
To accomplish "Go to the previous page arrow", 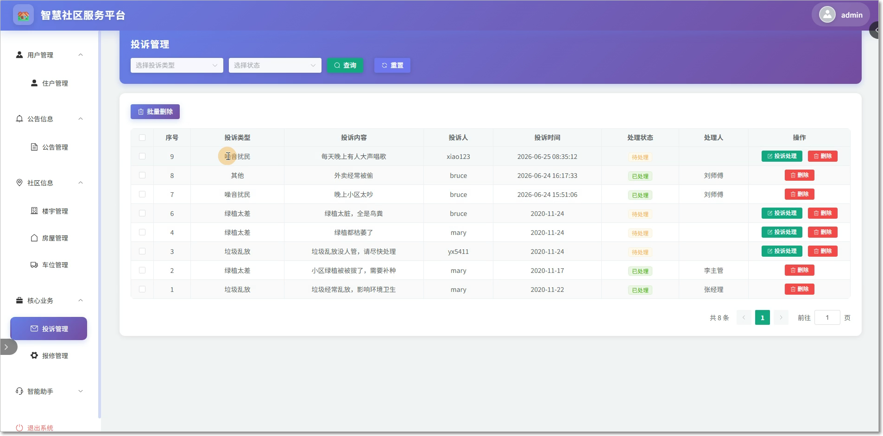I will point(744,317).
